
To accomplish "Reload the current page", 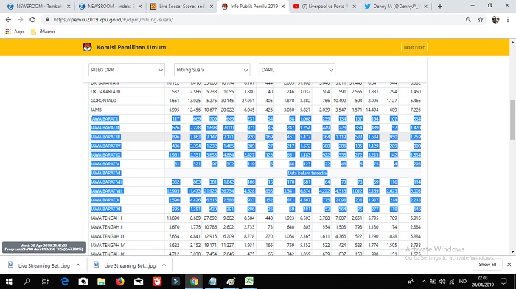I will point(32,20).
